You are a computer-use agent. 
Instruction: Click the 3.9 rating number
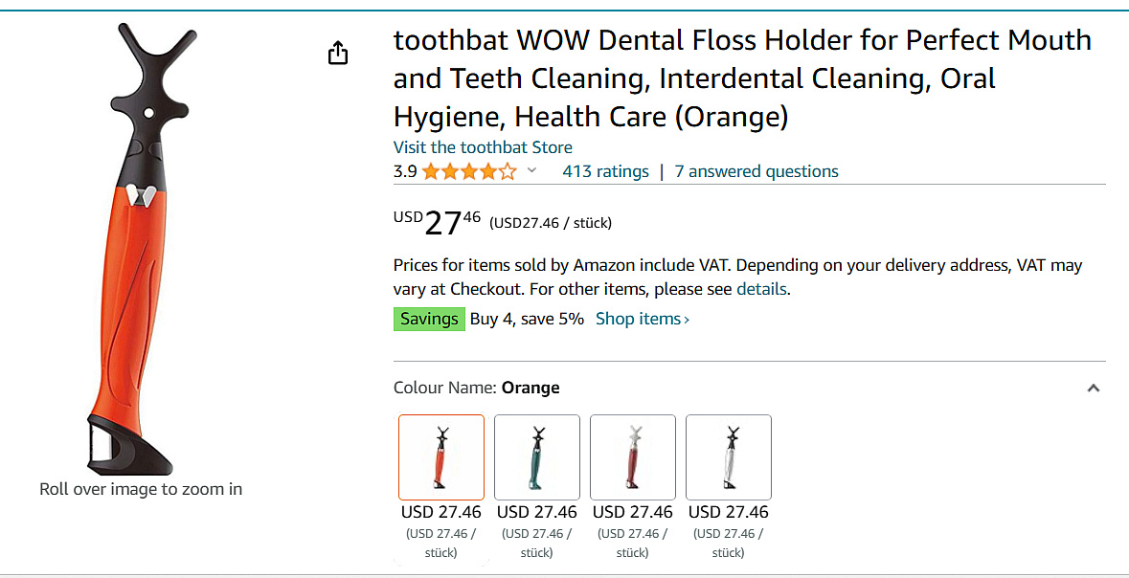[405, 172]
